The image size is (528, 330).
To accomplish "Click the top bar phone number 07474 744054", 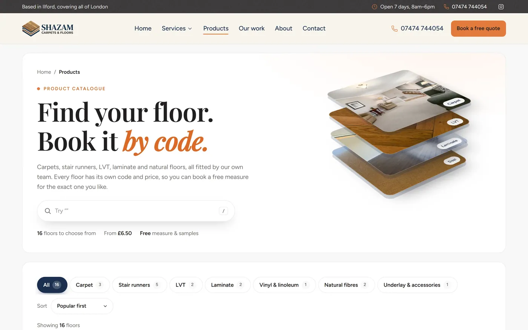I will pyautogui.click(x=469, y=7).
